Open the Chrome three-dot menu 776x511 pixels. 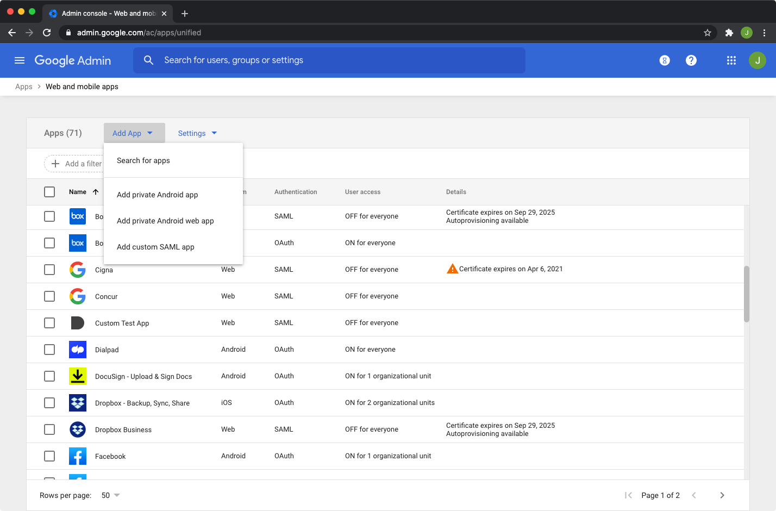tap(764, 33)
